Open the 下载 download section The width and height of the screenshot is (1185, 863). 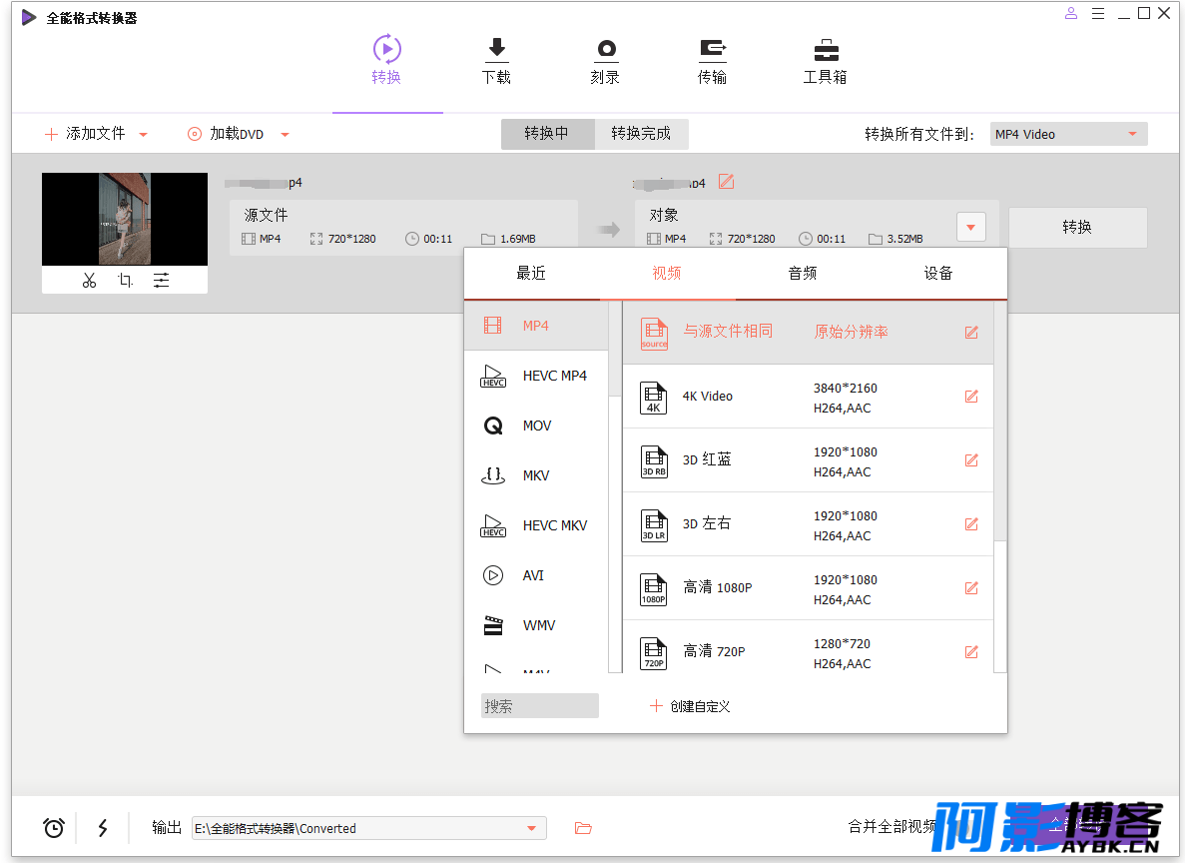tap(496, 61)
